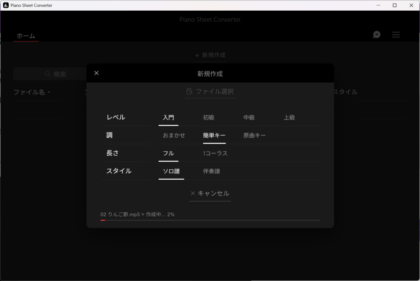This screenshot has height=281, width=420.
Task: Sort by ファイル名 column arrow
Action: (x=49, y=92)
